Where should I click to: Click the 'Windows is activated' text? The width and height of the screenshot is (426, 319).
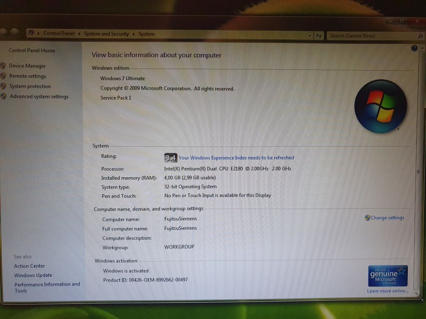[x=126, y=271]
